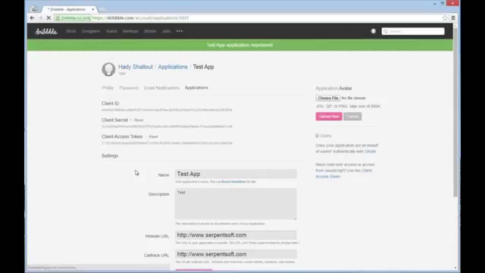Open Meetups in the navbar

tap(130, 31)
